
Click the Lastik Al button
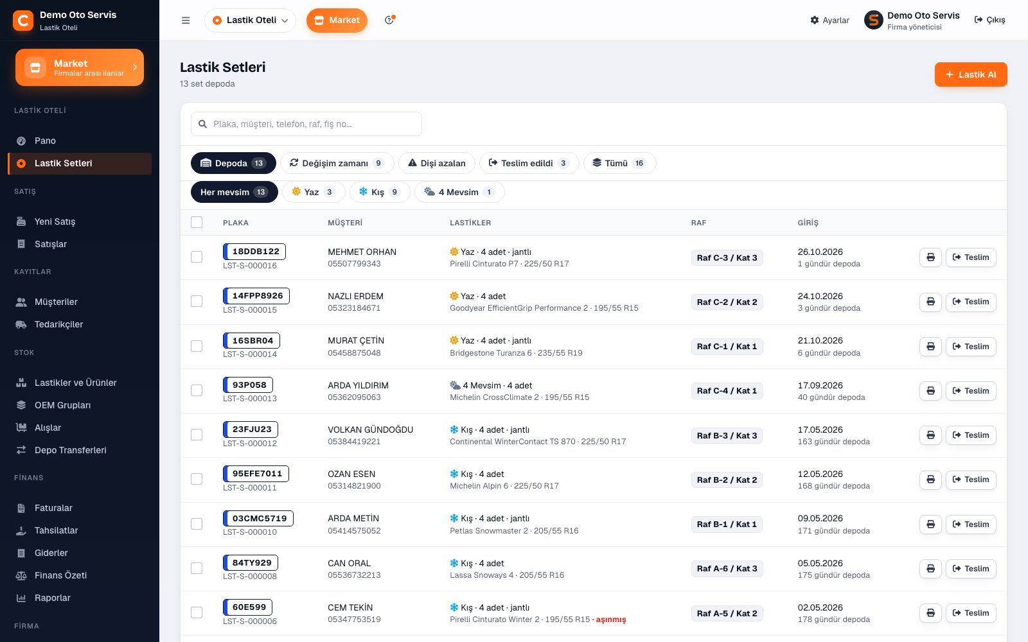(971, 74)
